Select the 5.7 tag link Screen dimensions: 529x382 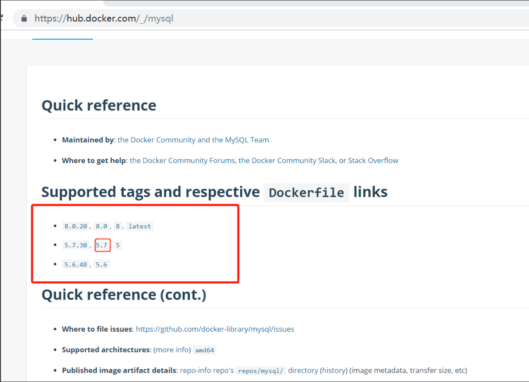point(102,246)
